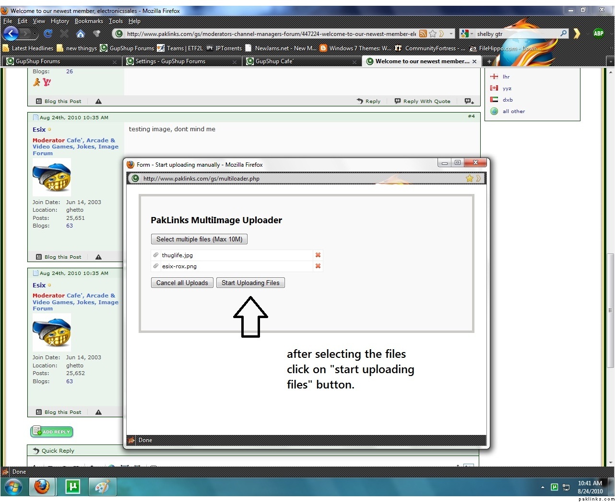The height and width of the screenshot is (502, 615).
Task: Remove esix-rox.png from the upload list
Action: [318, 266]
